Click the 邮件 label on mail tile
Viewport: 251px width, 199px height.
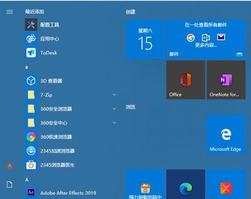174,54
